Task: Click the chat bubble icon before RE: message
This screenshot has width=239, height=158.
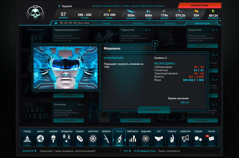Action: pyautogui.click(x=56, y=23)
